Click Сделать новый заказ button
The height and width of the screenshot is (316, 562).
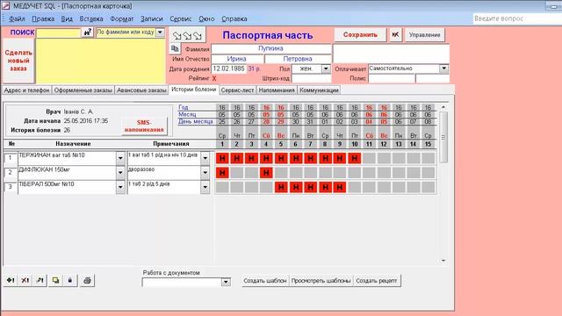[x=18, y=61]
